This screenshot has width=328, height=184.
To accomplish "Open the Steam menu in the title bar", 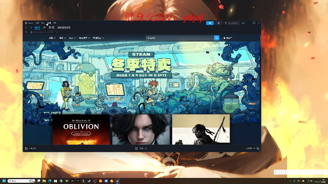I will coord(29,23).
